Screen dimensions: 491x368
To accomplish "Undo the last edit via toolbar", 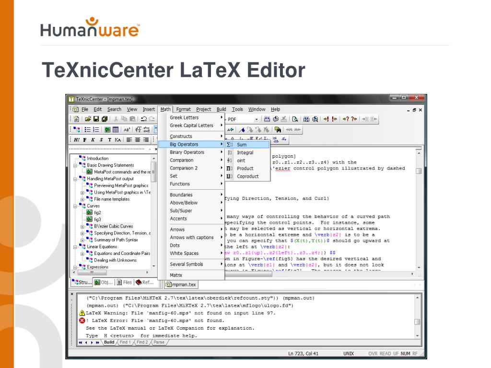I will (x=144, y=119).
